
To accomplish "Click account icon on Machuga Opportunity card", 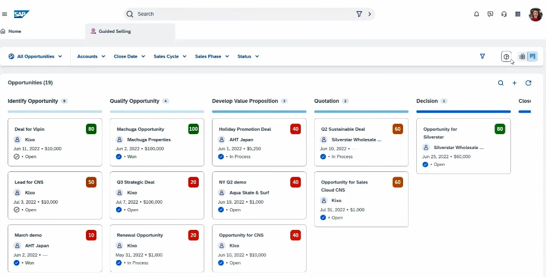I will [x=119, y=140].
